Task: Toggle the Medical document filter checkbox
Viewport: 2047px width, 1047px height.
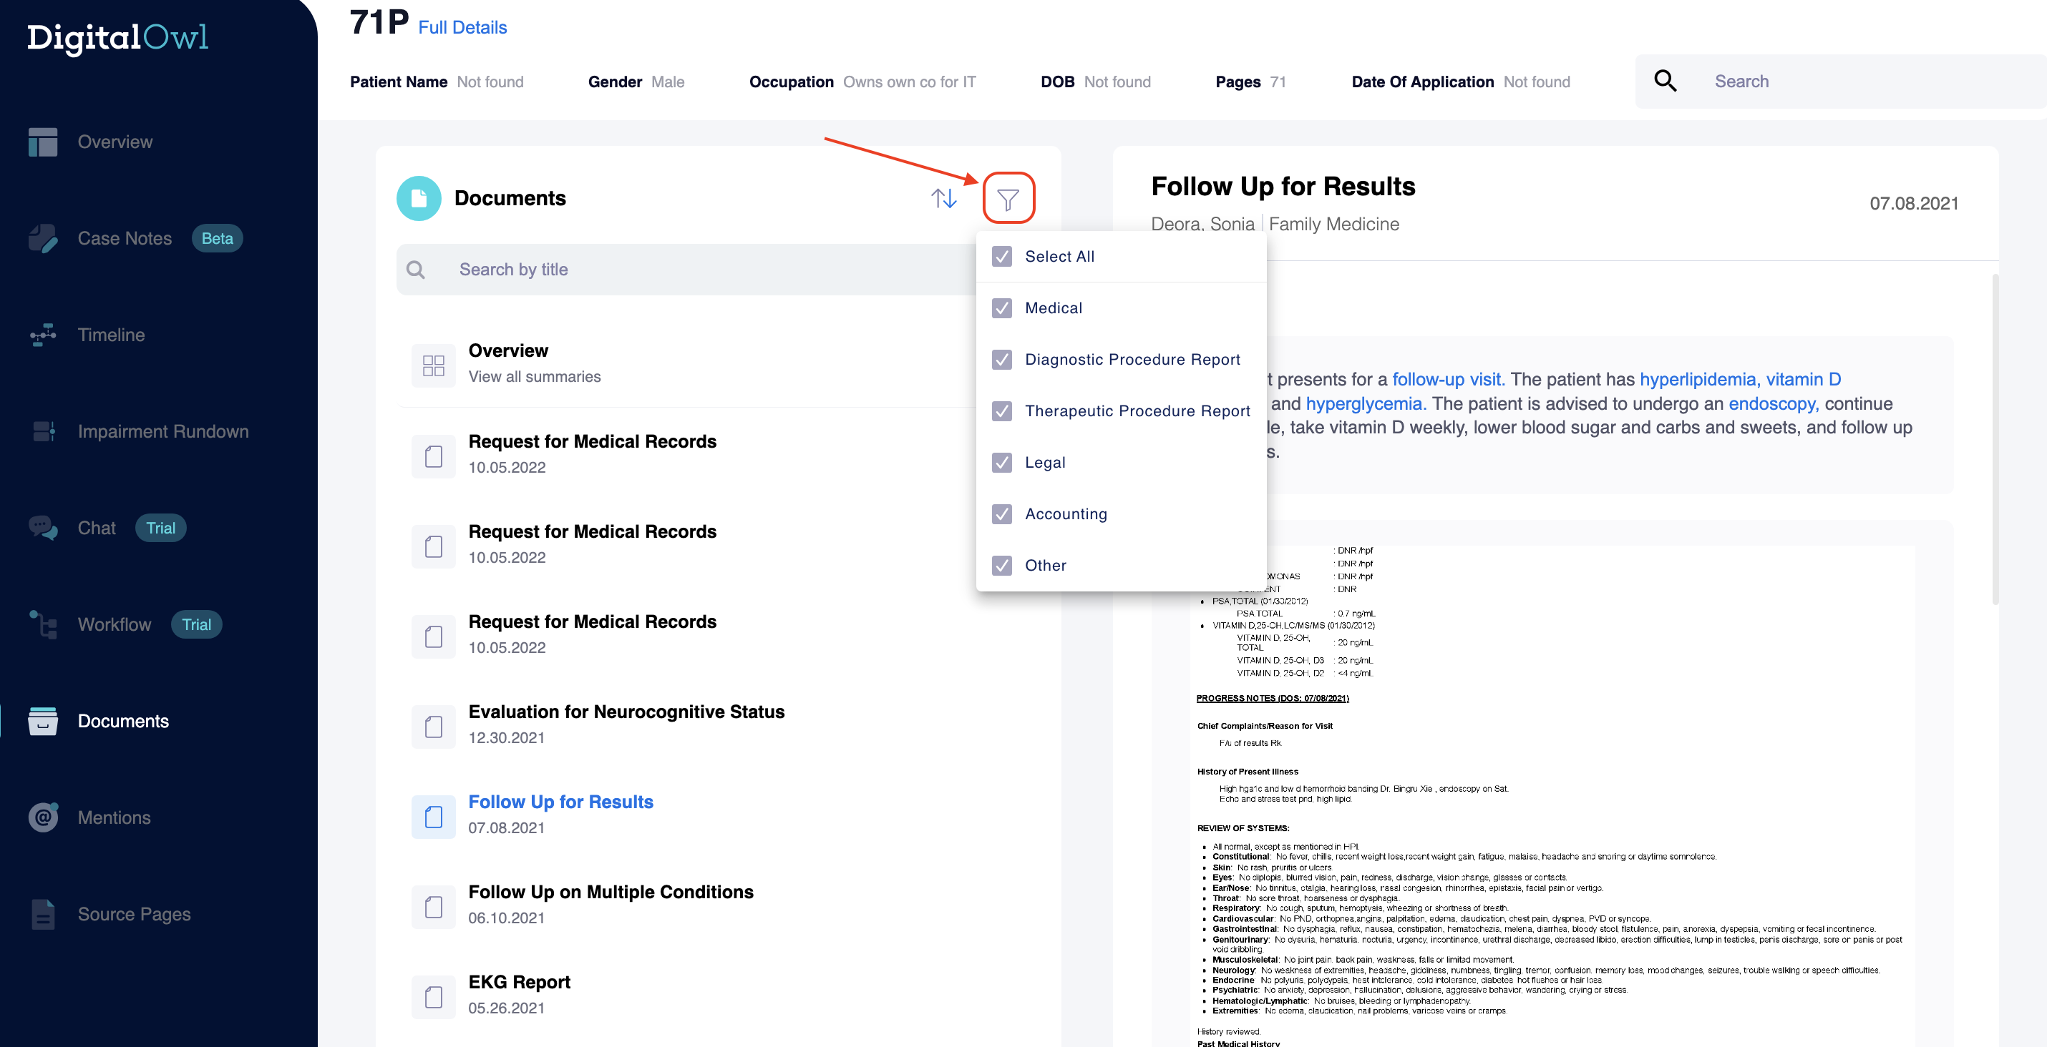Action: coord(1002,307)
